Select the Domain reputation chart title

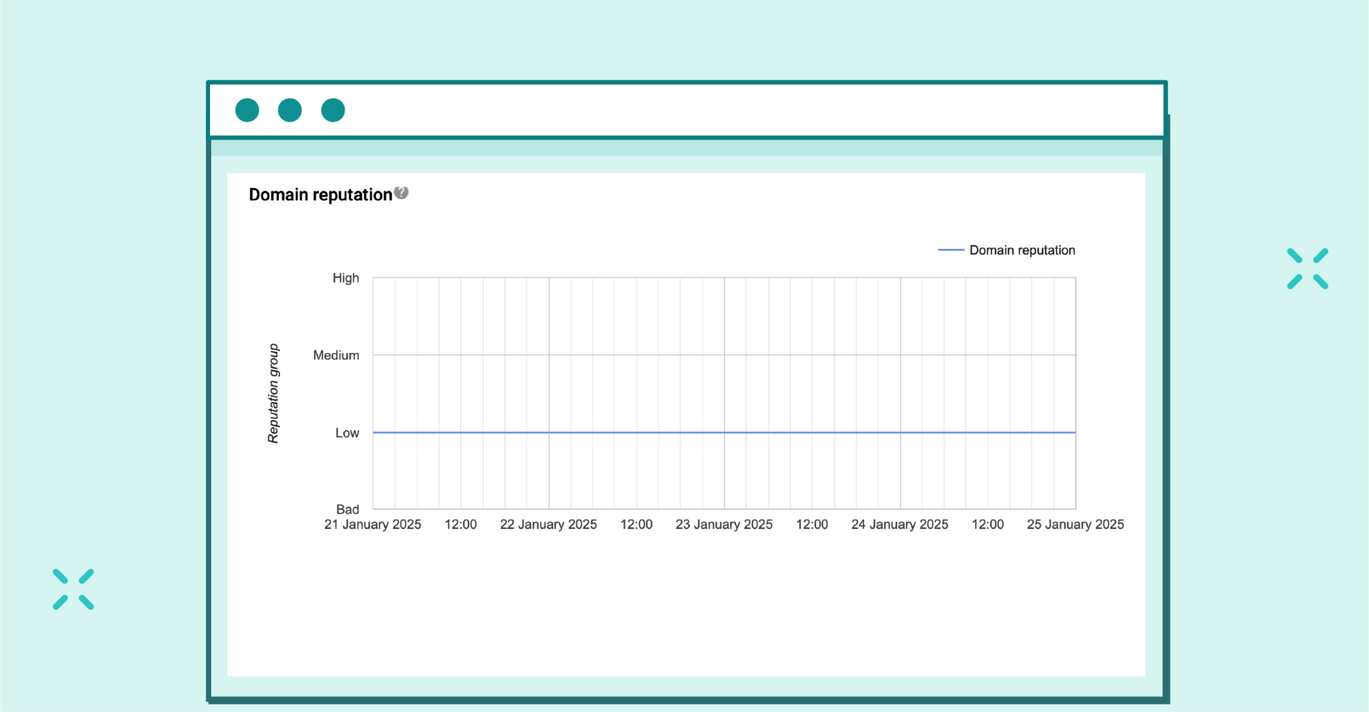click(320, 194)
